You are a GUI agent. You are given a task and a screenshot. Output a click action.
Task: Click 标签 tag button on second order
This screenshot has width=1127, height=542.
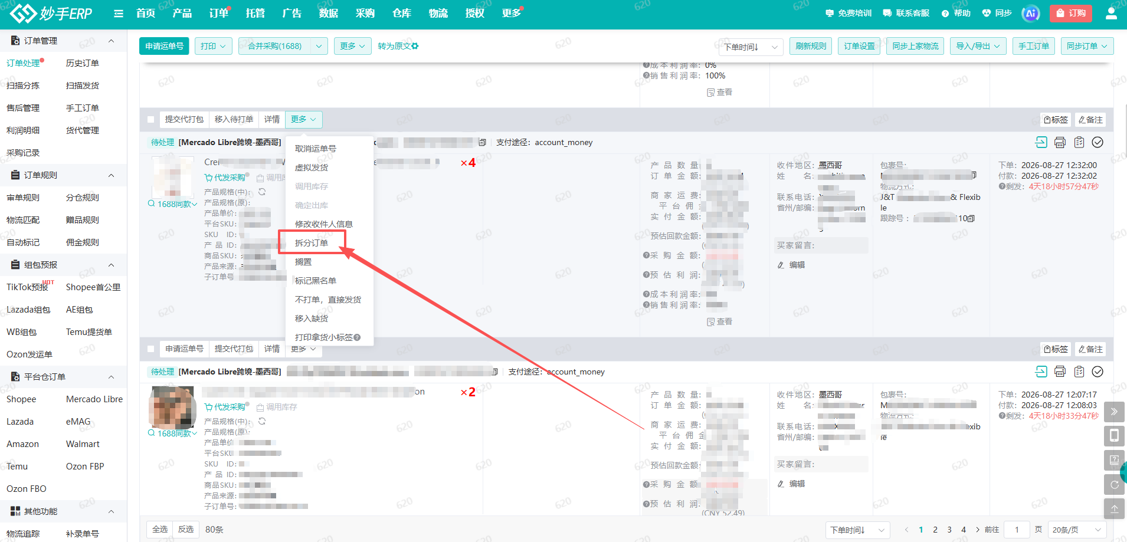click(x=1056, y=349)
